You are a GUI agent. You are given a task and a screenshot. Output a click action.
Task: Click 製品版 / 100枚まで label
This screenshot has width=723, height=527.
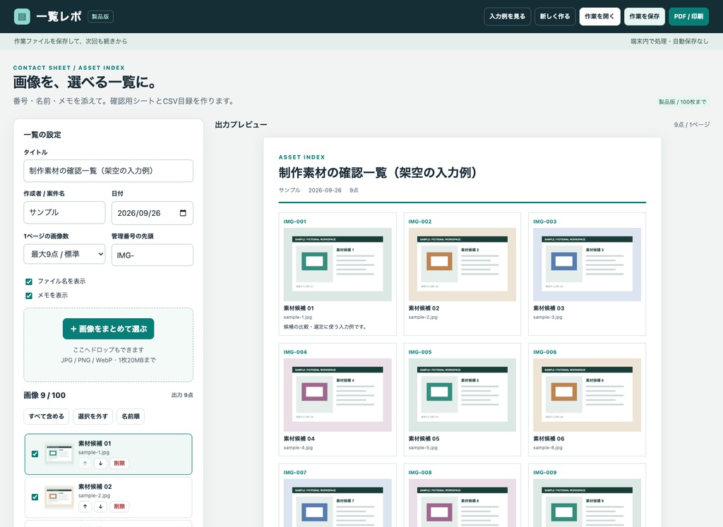[x=682, y=102]
